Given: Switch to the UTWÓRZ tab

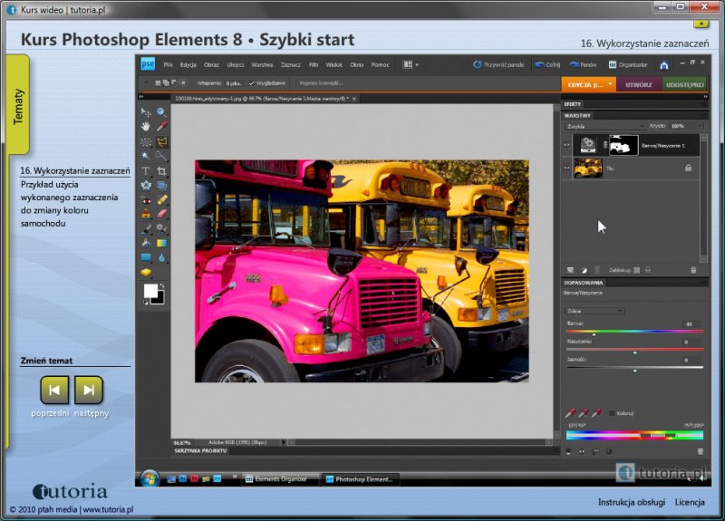Looking at the screenshot, I should [x=639, y=83].
